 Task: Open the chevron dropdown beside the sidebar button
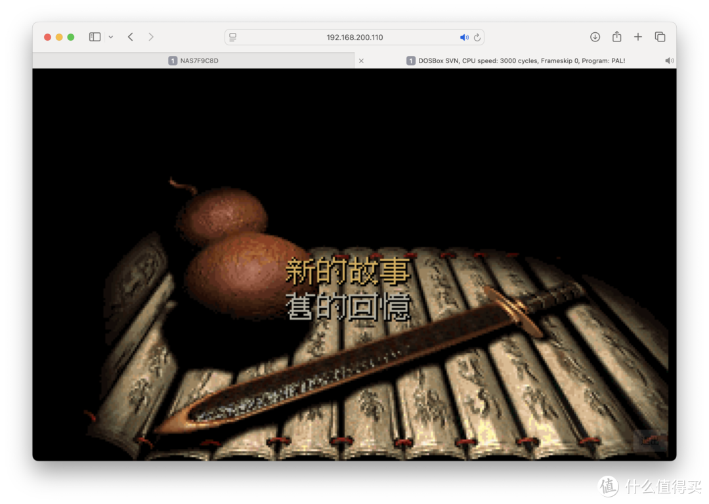click(110, 37)
